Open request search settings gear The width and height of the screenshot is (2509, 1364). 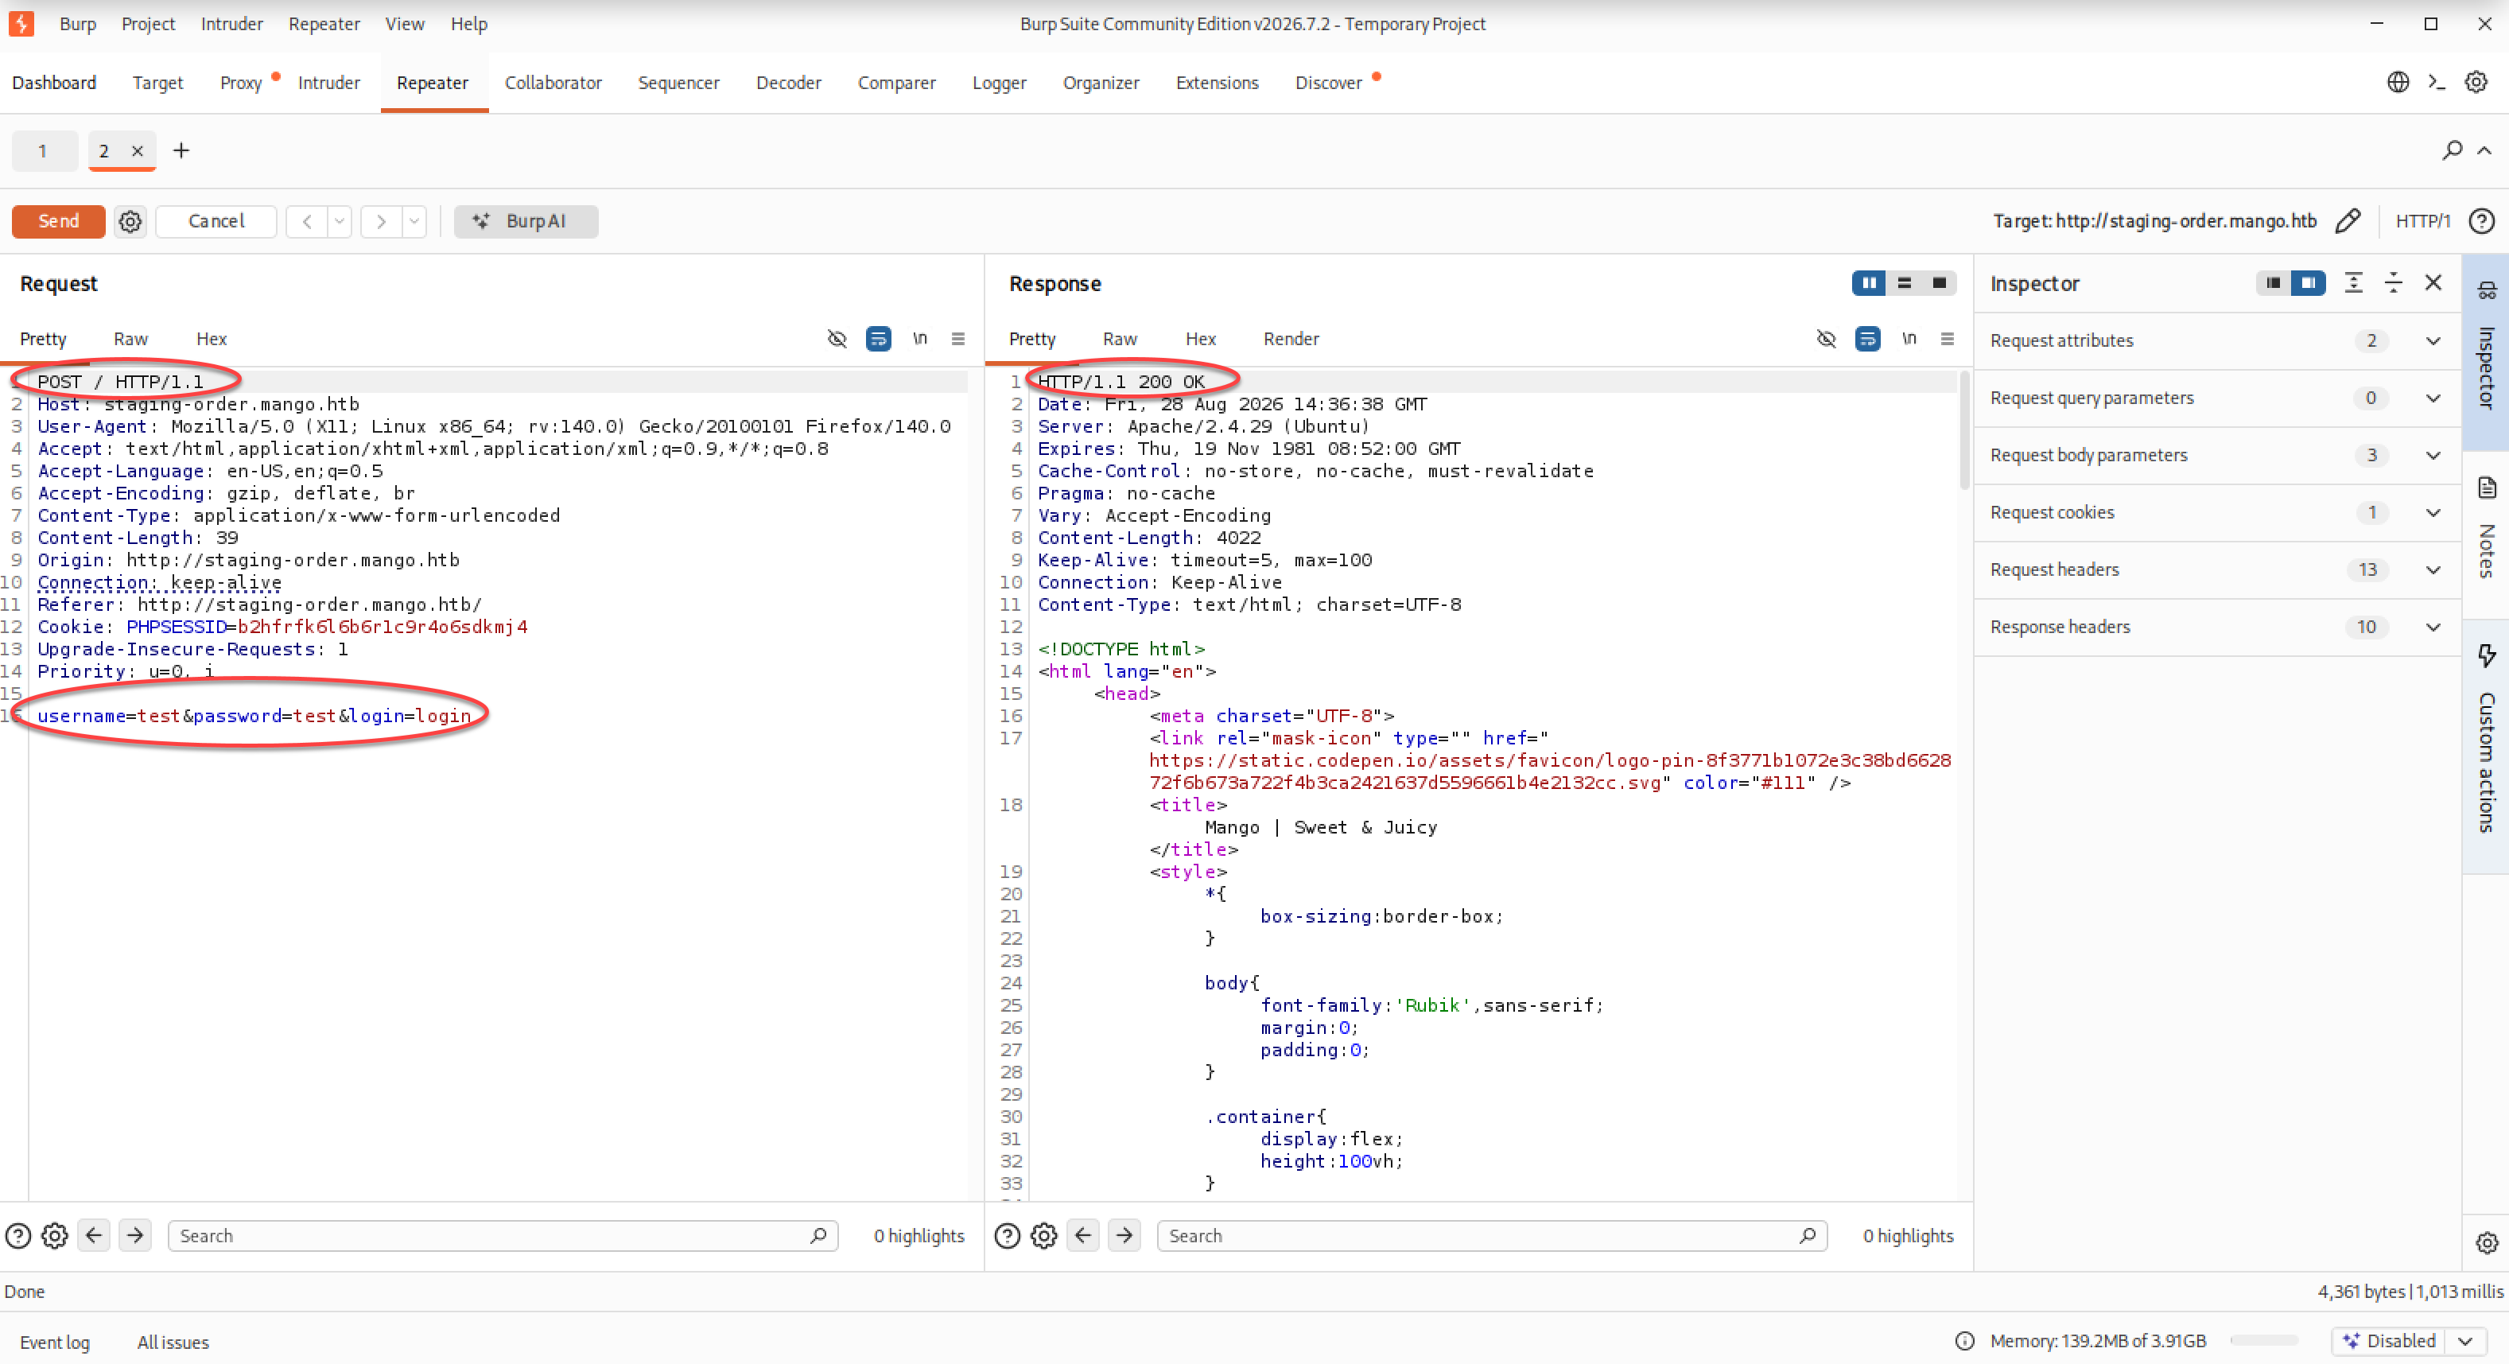click(x=55, y=1235)
